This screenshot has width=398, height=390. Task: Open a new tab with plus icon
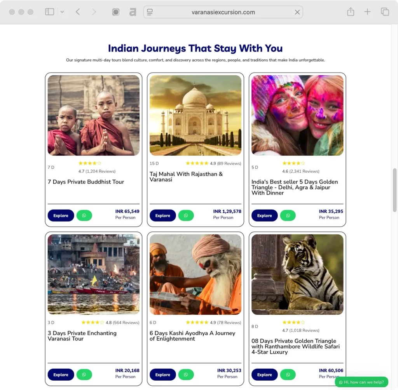[367, 12]
